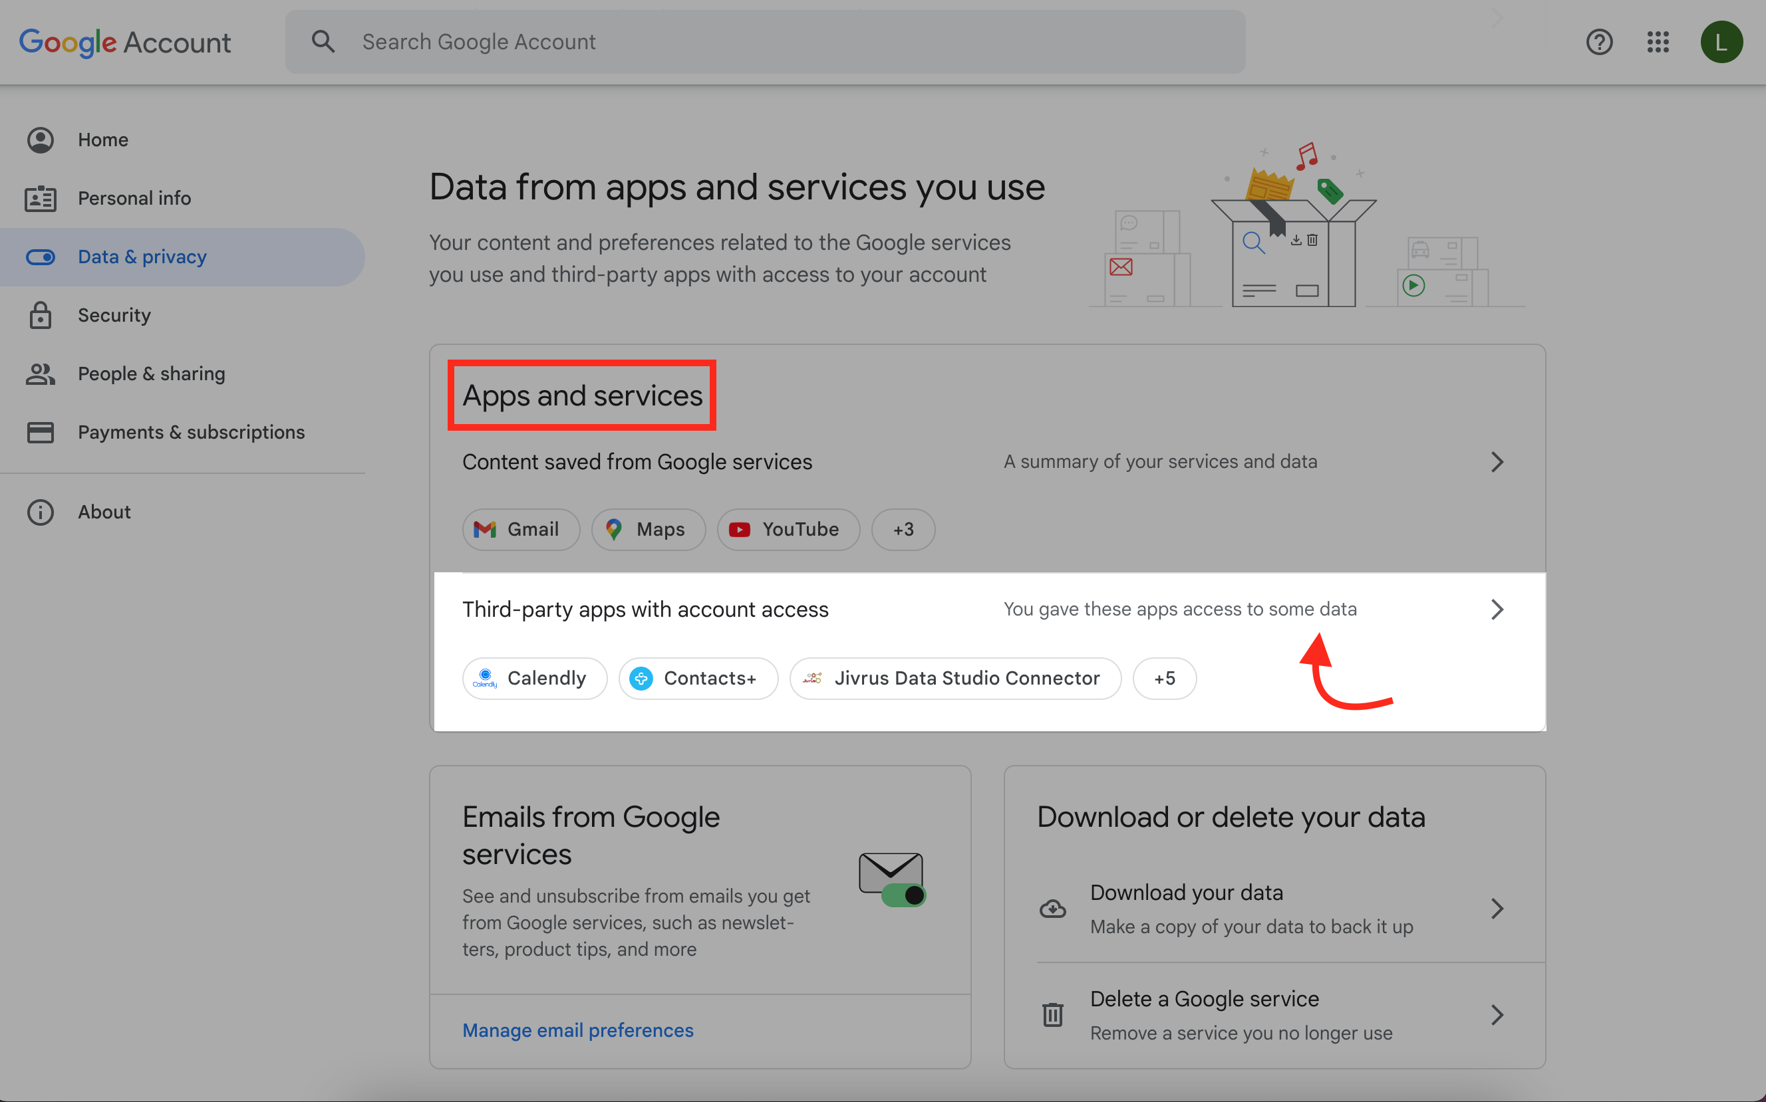Click the Maps chip

click(649, 529)
